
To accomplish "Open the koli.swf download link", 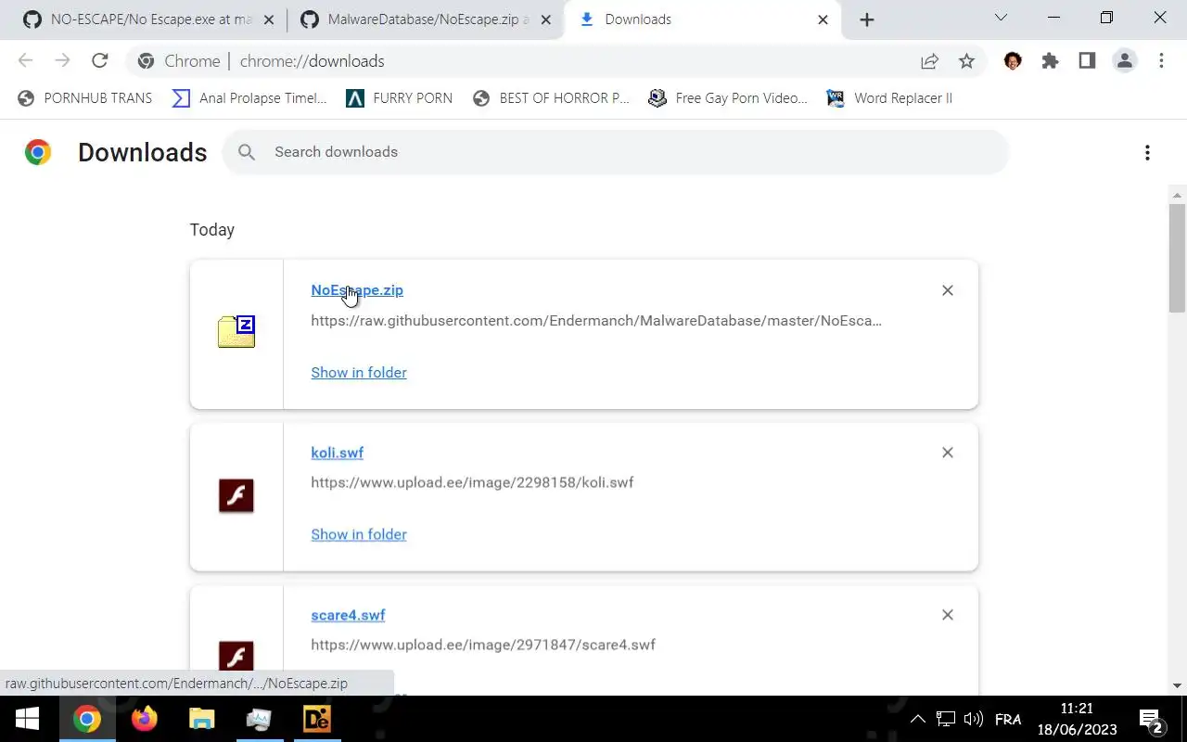I will (338, 453).
